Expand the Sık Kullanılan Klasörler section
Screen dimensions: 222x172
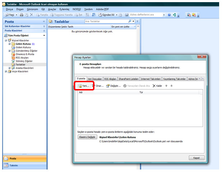click(44, 26)
